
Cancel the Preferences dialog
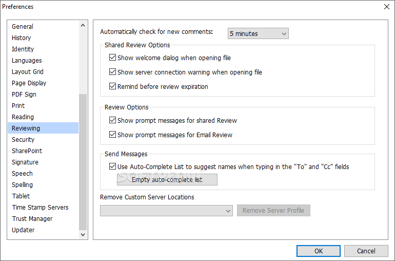tap(366, 251)
